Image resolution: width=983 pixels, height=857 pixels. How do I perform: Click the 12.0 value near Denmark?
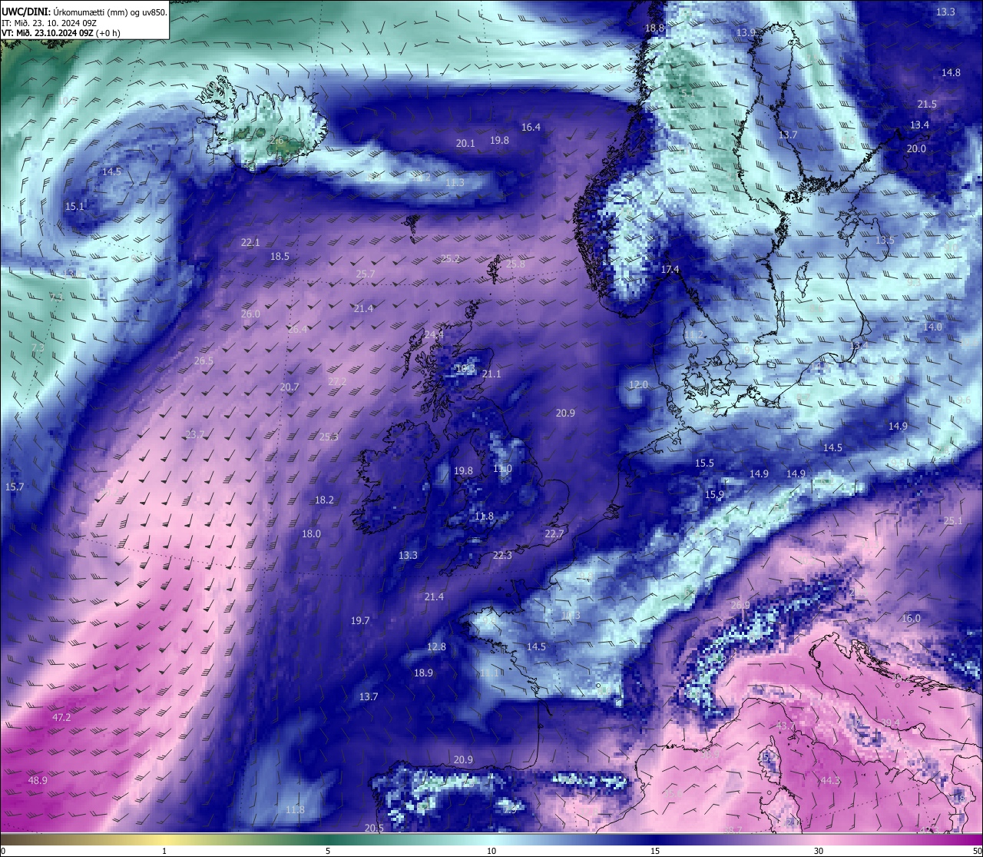pos(638,384)
